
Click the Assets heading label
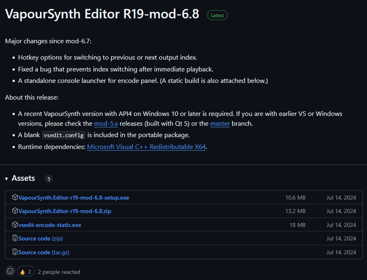point(23,178)
